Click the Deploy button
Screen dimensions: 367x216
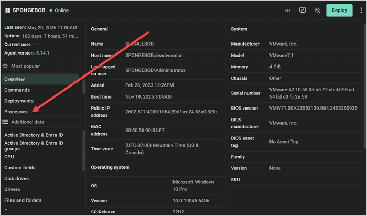(x=339, y=10)
